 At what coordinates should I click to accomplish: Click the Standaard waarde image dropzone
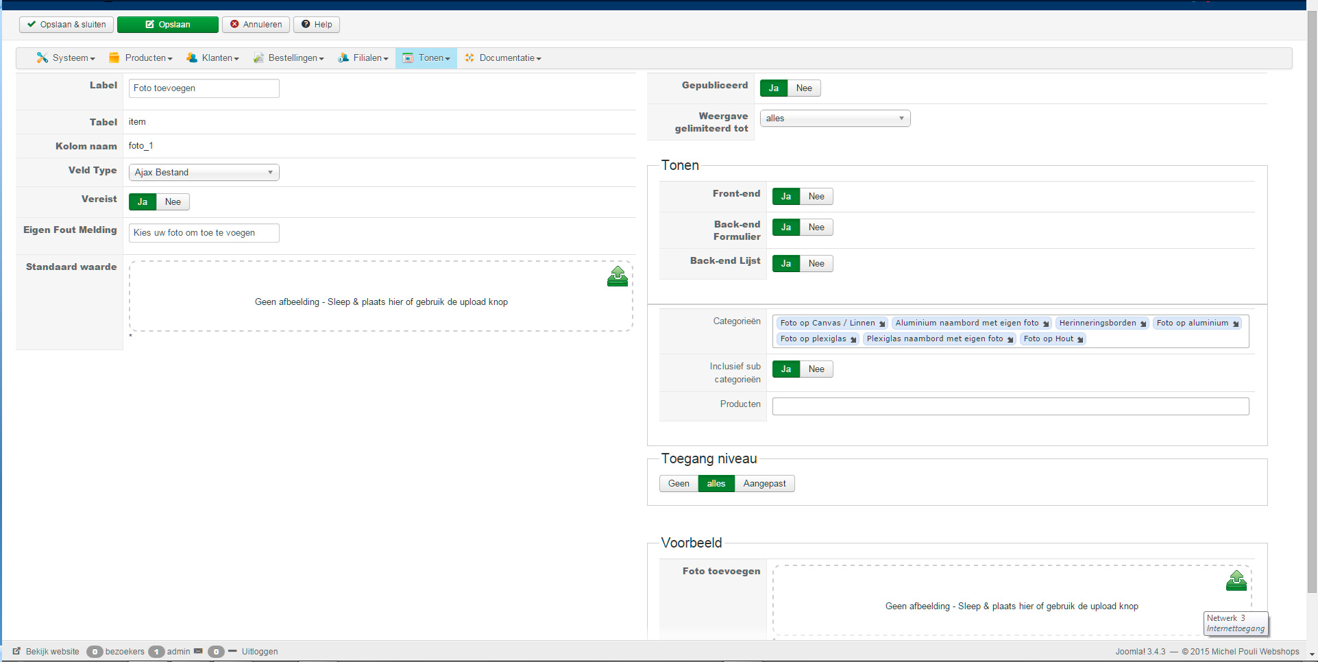pyautogui.click(x=381, y=296)
